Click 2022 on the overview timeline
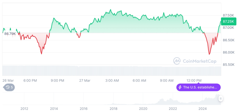 [173, 109]
